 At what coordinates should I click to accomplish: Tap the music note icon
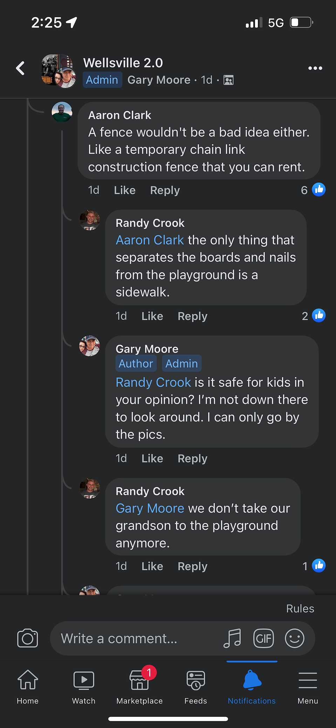(x=232, y=638)
